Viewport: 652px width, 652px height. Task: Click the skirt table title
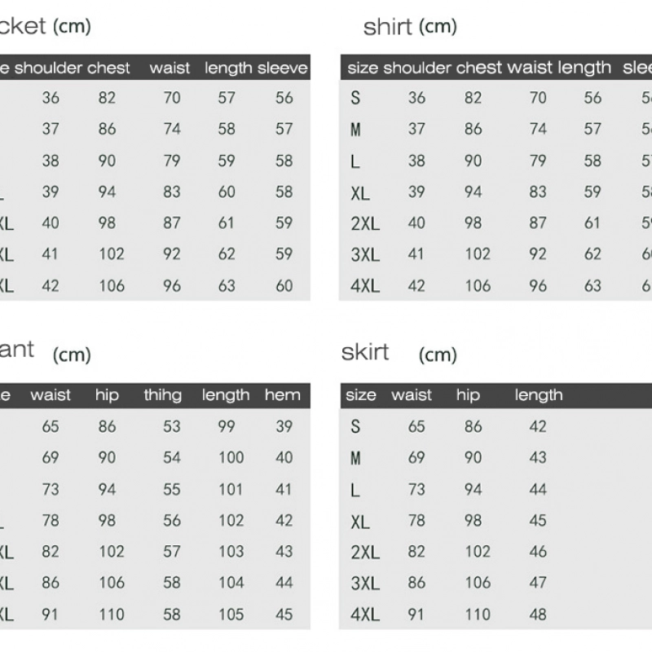(x=365, y=353)
